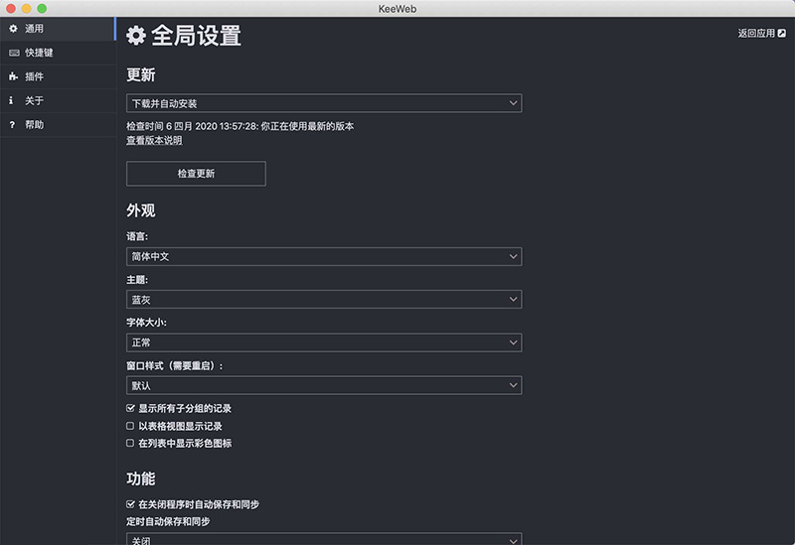This screenshot has height=545, width=795.
Task: Enable 在列表中显示彩色图标 checkbox
Action: [130, 443]
